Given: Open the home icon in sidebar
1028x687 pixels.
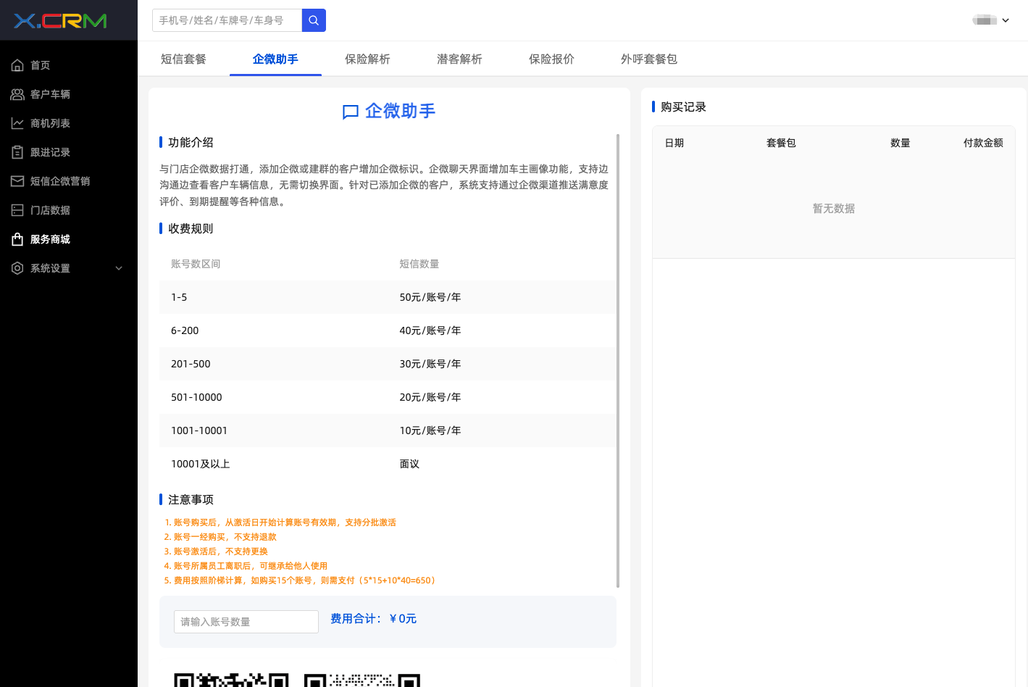Looking at the screenshot, I should 17,65.
